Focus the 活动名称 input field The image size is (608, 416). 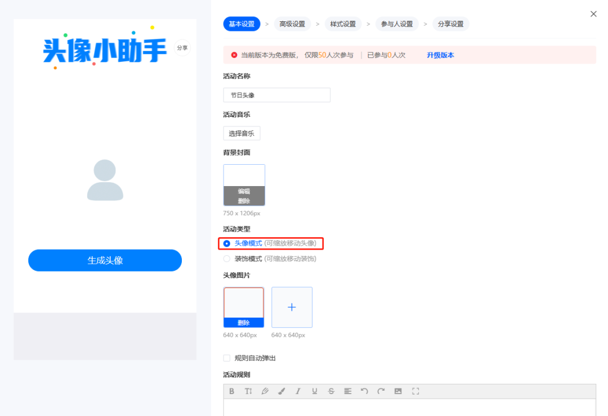tap(277, 95)
